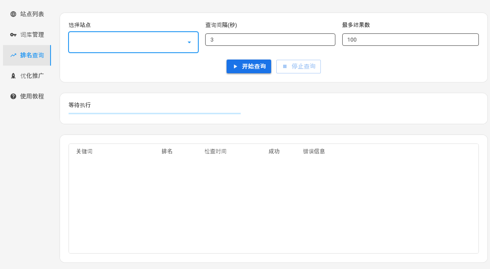
Task: Start the query with 开始查询 button
Action: 249,66
